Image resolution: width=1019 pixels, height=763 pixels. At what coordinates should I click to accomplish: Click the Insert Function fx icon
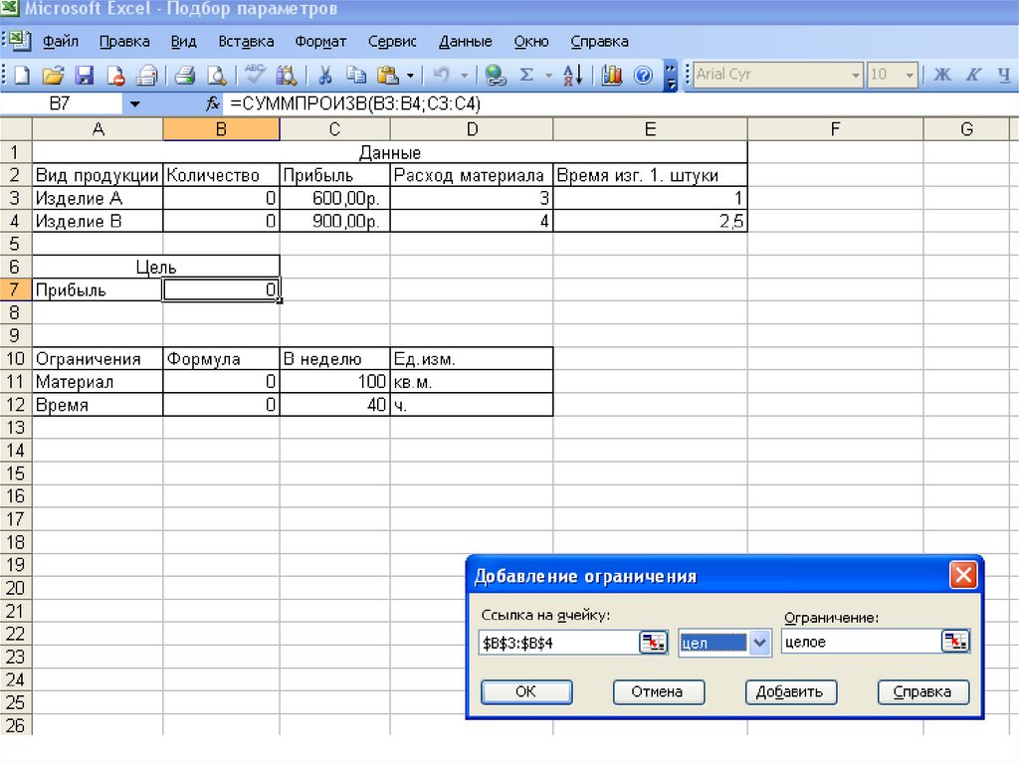(x=212, y=103)
